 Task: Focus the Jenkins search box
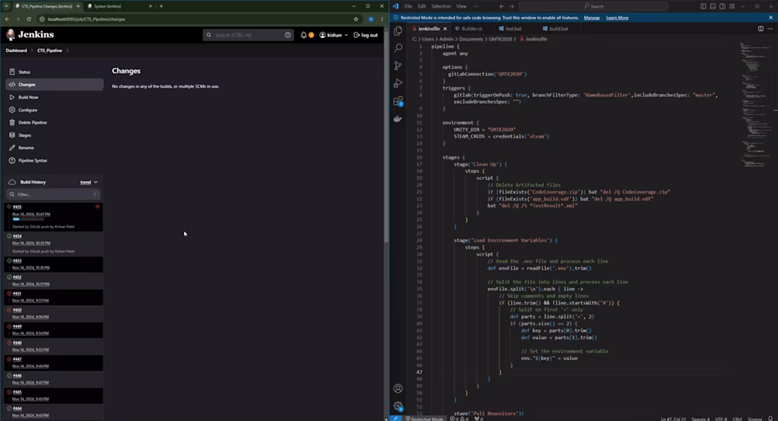coord(248,35)
